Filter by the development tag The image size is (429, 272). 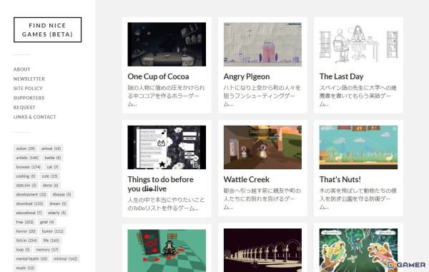click(31, 194)
